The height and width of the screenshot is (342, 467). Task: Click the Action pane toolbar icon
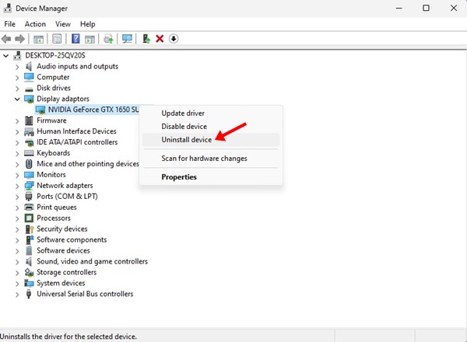(x=90, y=39)
